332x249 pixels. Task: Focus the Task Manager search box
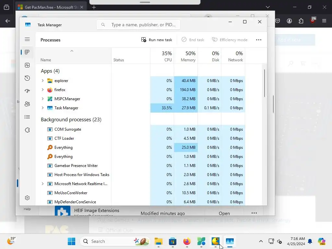pos(138,25)
